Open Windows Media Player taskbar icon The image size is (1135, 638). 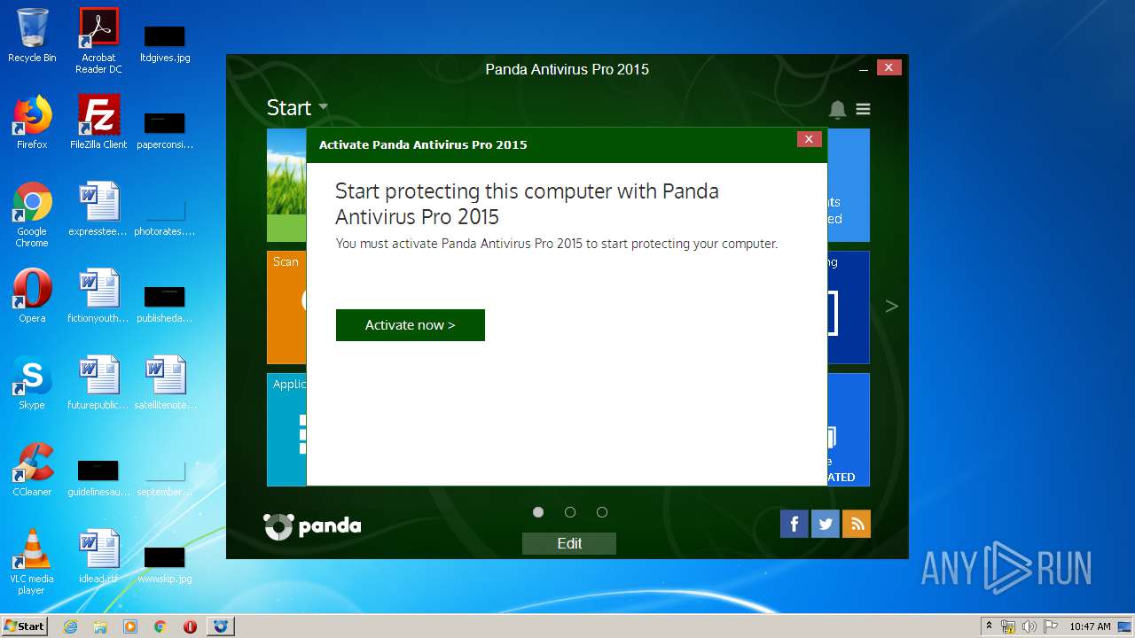tap(130, 626)
